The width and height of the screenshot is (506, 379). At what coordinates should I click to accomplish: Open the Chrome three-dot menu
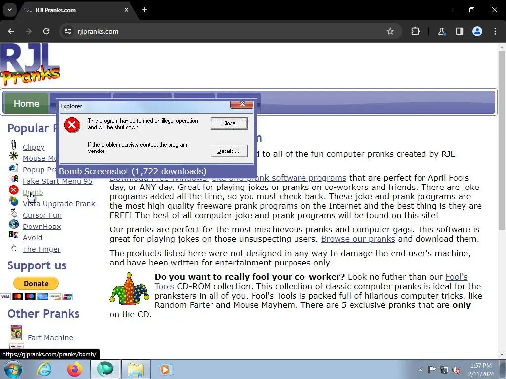495,31
